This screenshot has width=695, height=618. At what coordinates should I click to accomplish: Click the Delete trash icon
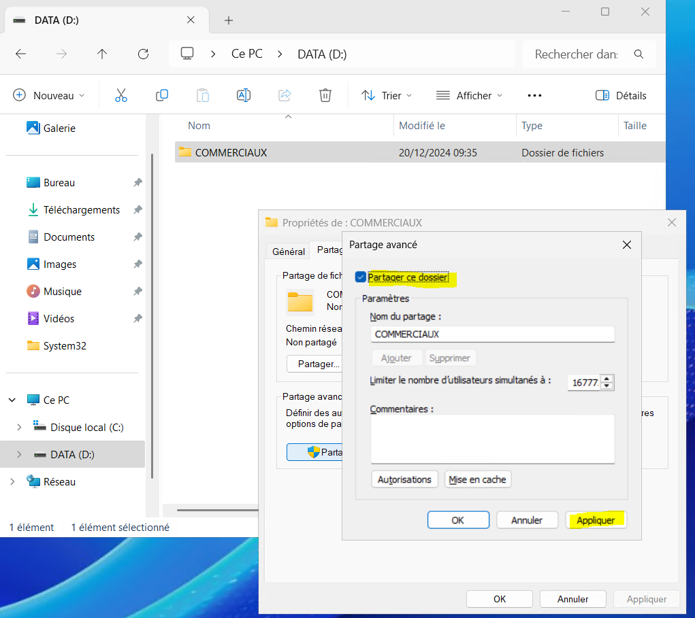tap(325, 95)
